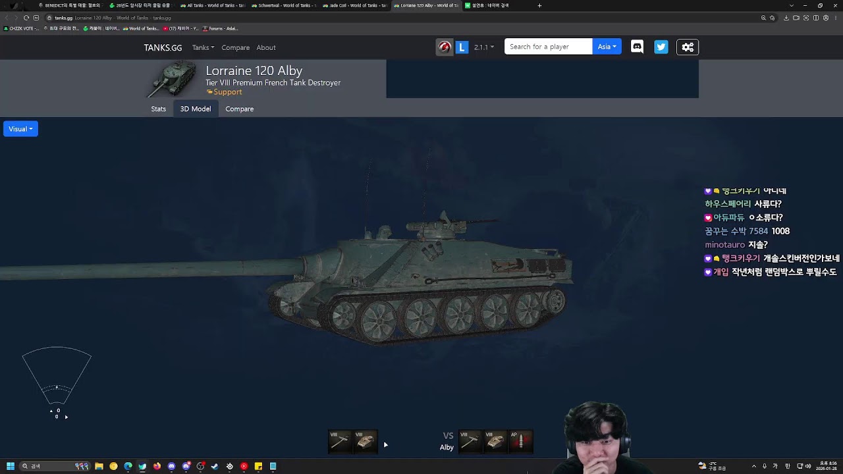Select the left-side turret module icon
Image resolution: width=843 pixels, height=474 pixels.
[365, 441]
